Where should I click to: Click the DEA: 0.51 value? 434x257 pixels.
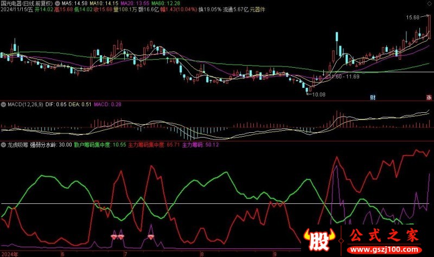80,105
